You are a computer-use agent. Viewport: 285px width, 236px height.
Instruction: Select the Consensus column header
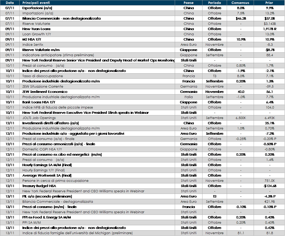240,3
